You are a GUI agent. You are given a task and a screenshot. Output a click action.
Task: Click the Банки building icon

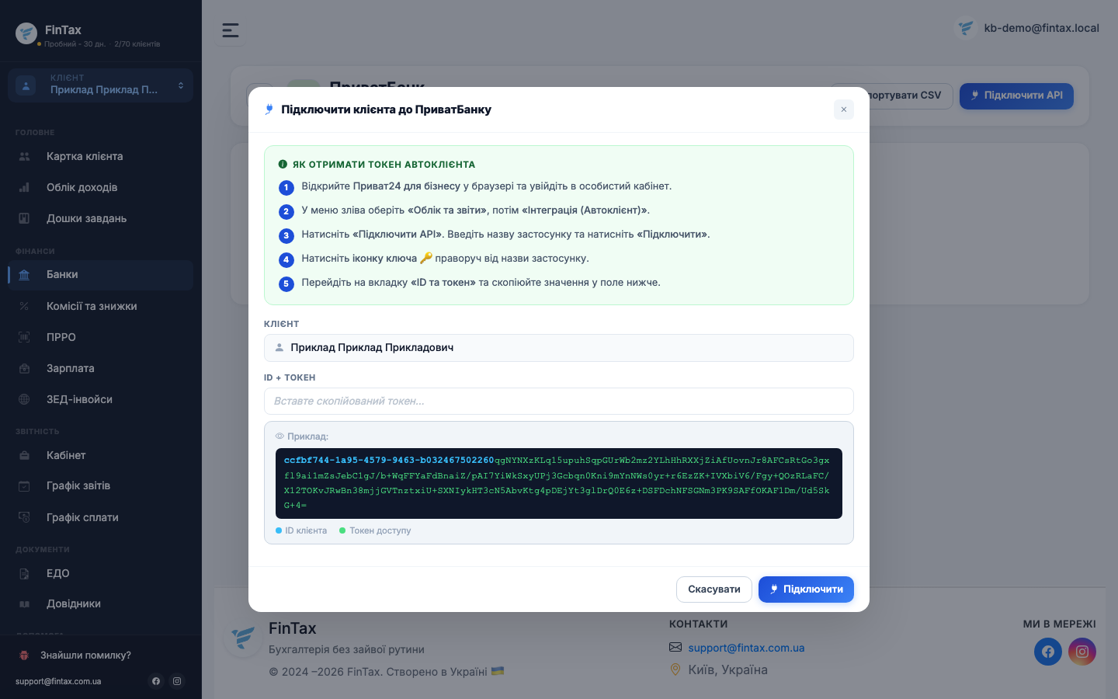point(24,275)
